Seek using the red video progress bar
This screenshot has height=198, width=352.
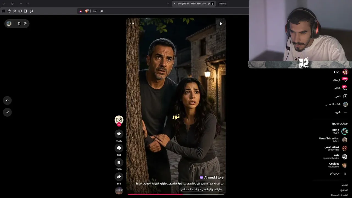tap(176, 194)
